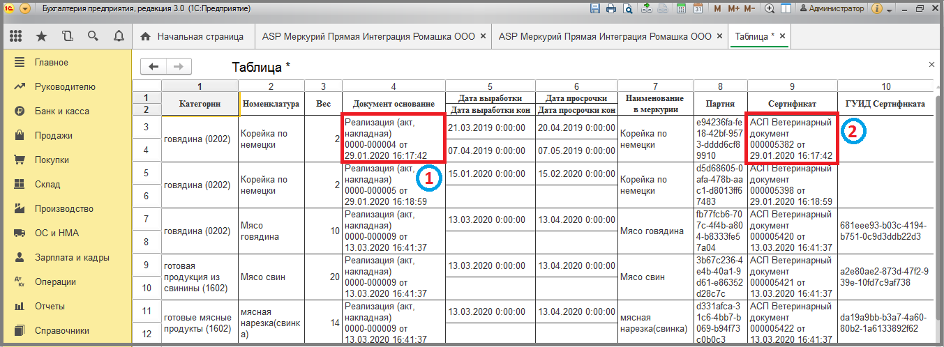
Task: Open the Главное section
Action: click(66, 63)
